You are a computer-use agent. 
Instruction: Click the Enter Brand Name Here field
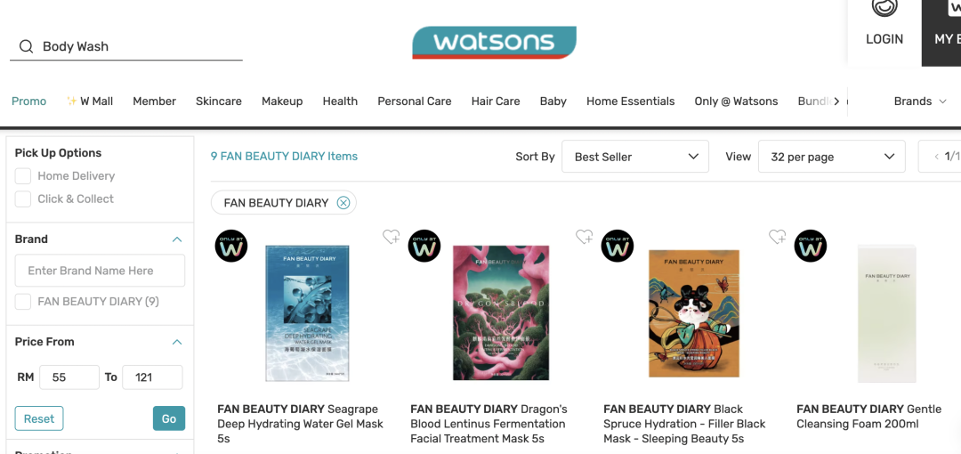coord(100,271)
